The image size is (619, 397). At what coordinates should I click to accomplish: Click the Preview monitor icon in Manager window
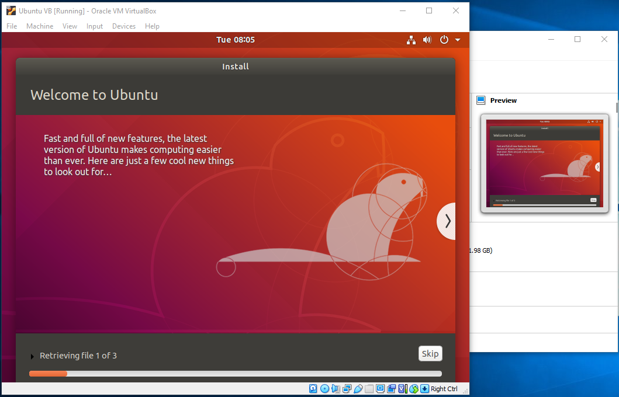pos(481,100)
